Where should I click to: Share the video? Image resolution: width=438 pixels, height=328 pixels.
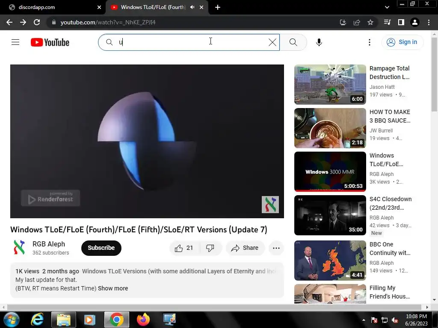click(x=245, y=248)
